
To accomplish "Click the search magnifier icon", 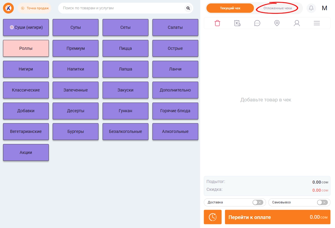I will [x=188, y=8].
